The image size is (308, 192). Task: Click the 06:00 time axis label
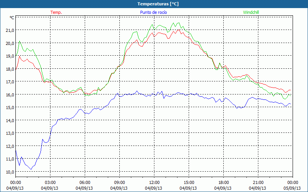[85, 183]
